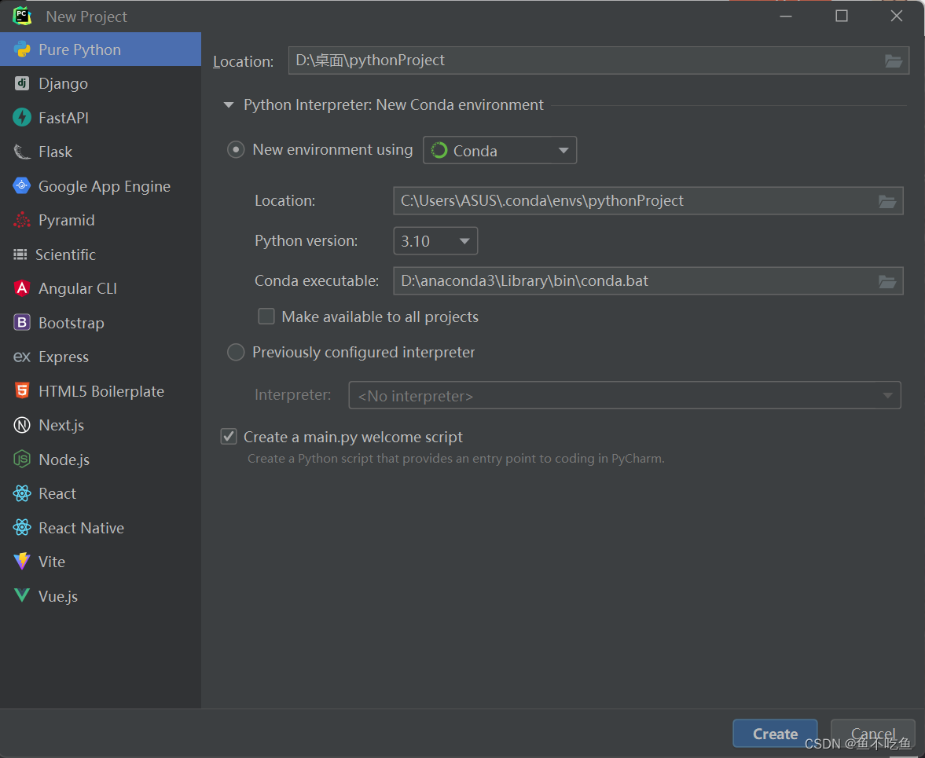Select Angular CLI project type

(x=101, y=289)
